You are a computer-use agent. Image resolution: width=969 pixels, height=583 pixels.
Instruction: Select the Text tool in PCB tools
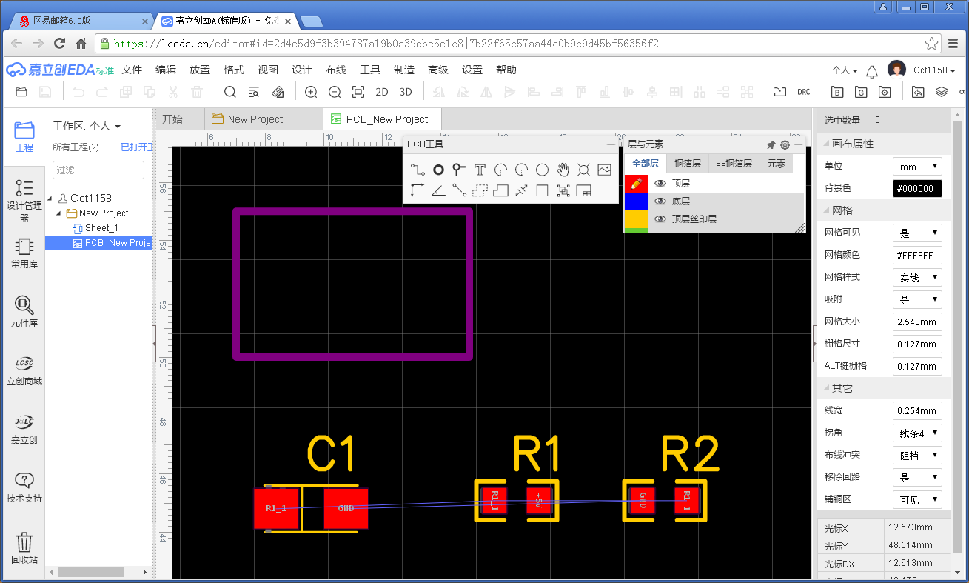point(480,170)
